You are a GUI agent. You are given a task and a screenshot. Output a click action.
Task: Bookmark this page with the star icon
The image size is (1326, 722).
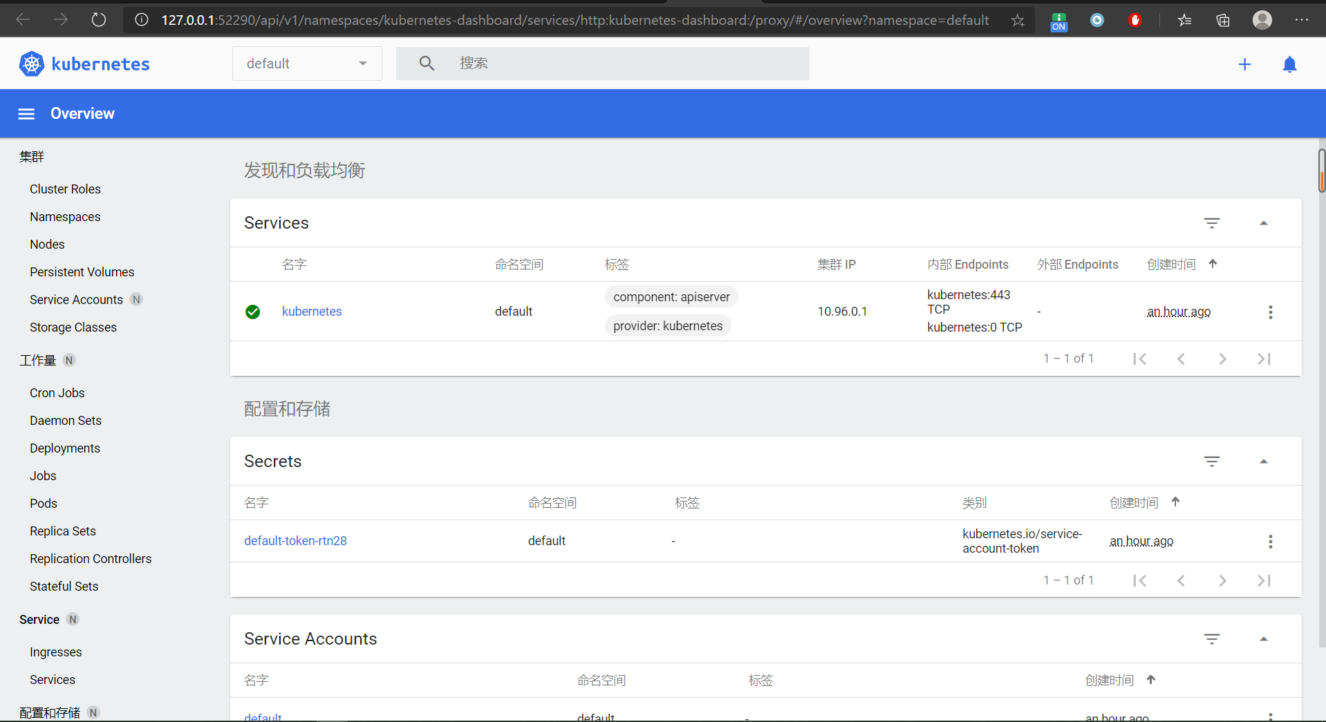point(1018,20)
